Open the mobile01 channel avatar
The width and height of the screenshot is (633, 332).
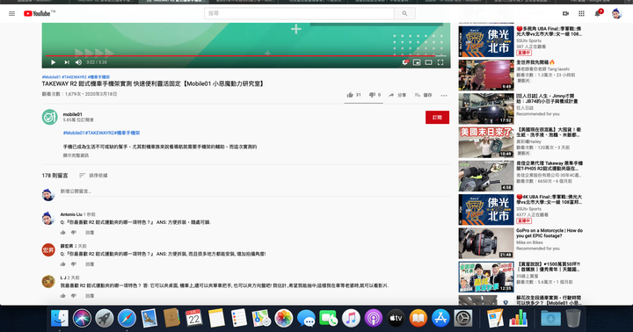click(49, 117)
